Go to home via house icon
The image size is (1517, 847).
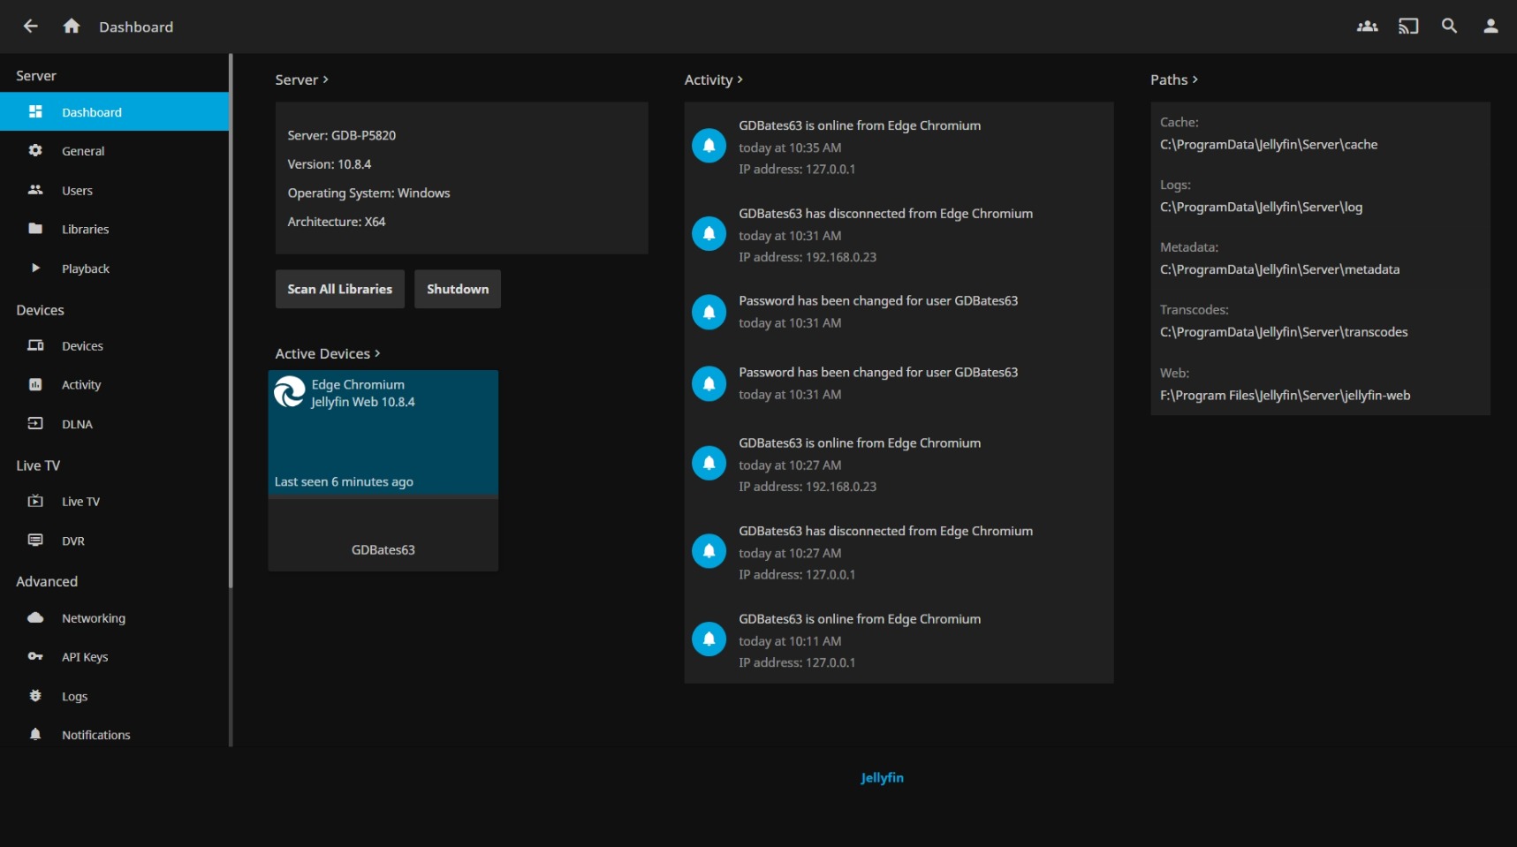[x=72, y=26]
